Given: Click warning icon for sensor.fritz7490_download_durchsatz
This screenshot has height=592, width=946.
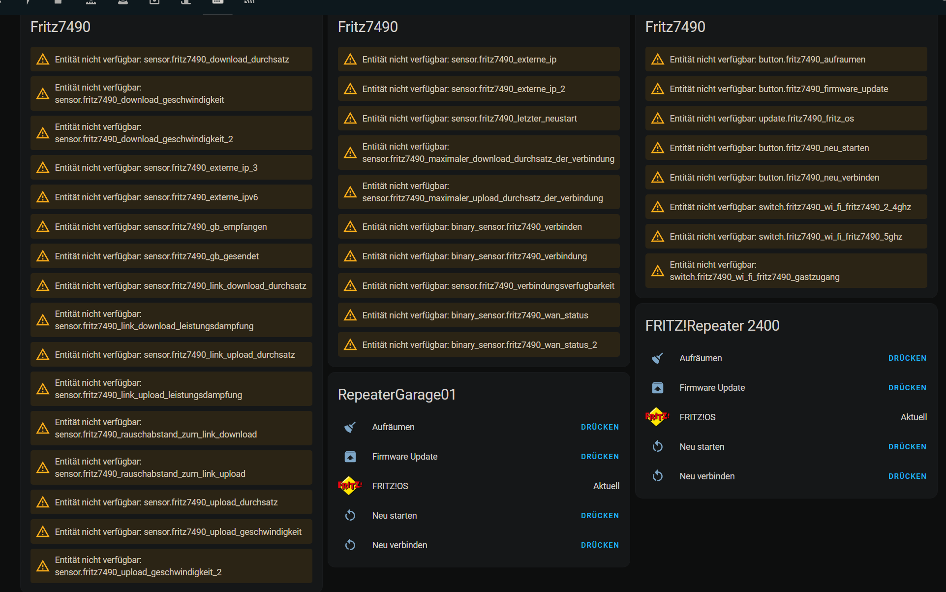Looking at the screenshot, I should (43, 60).
